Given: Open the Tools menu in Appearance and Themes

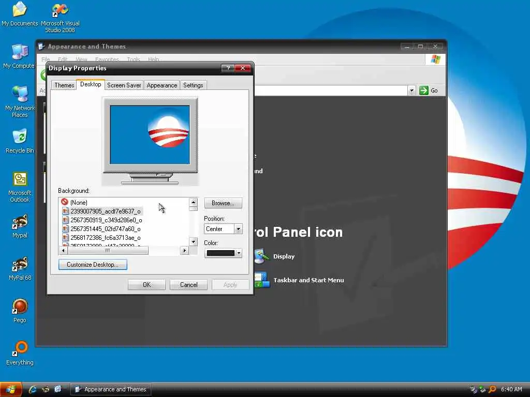Looking at the screenshot, I should click(133, 59).
